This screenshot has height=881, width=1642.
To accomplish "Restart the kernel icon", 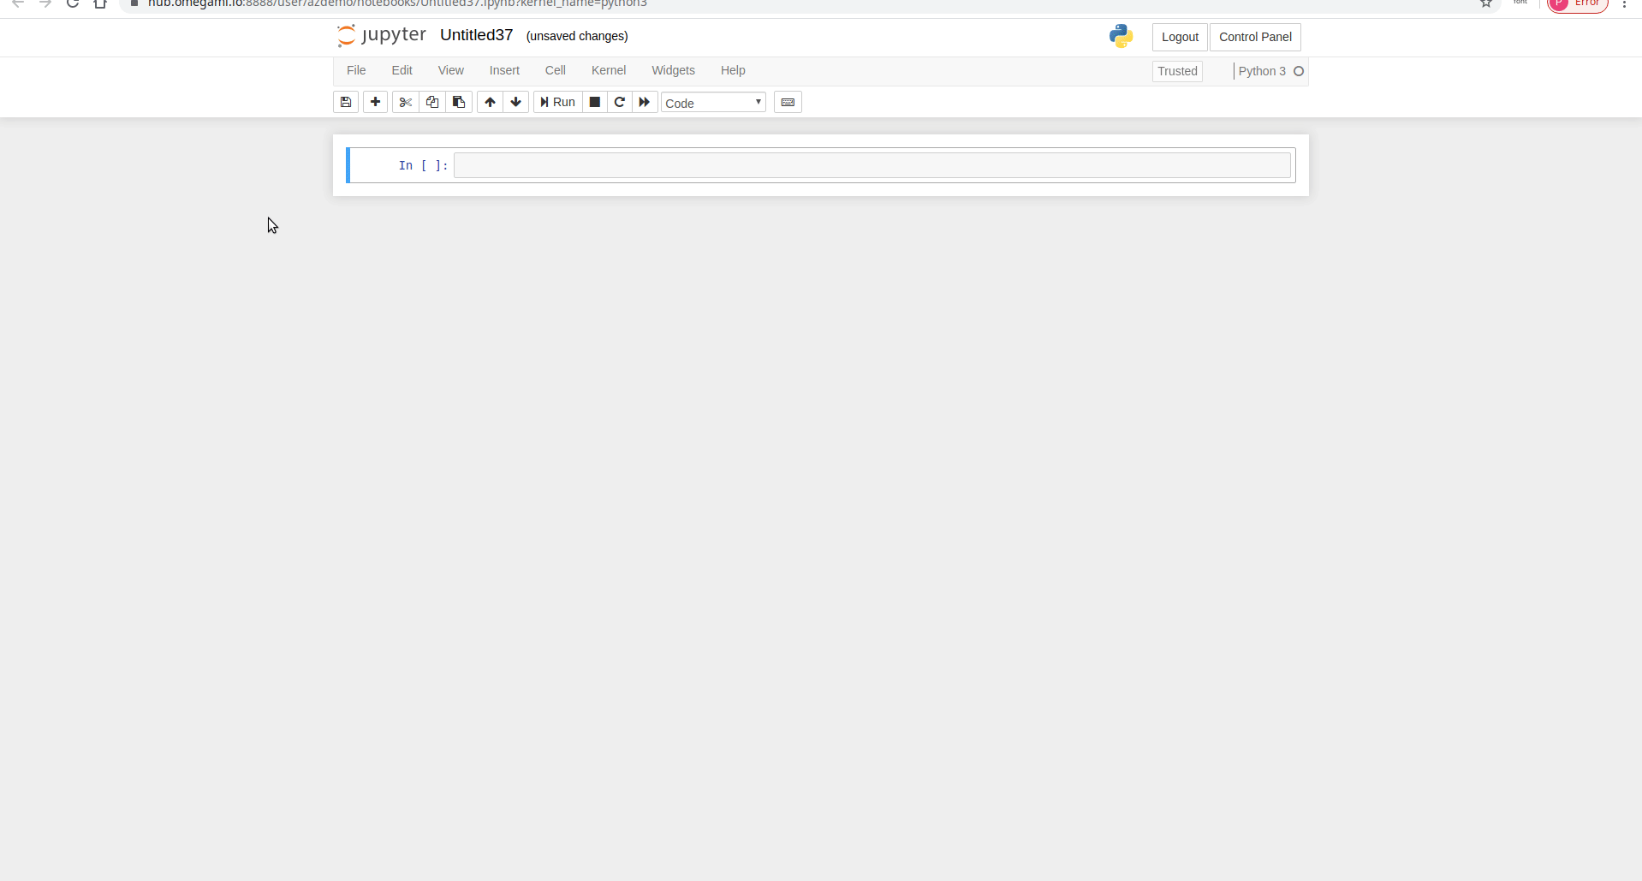I will click(620, 102).
